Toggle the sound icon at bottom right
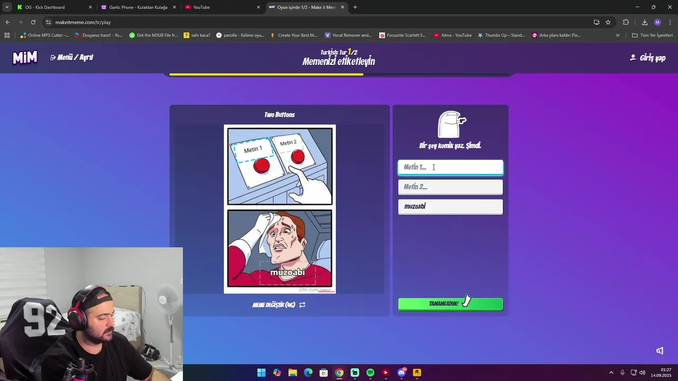 tap(660, 351)
